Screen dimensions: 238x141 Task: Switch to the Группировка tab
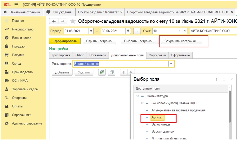coord(61,55)
